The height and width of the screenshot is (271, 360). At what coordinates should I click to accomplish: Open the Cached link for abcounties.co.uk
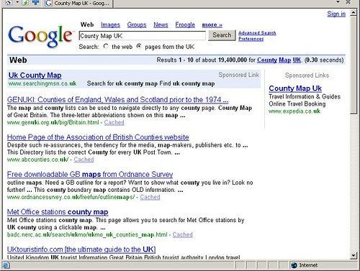pyautogui.click(x=84, y=160)
